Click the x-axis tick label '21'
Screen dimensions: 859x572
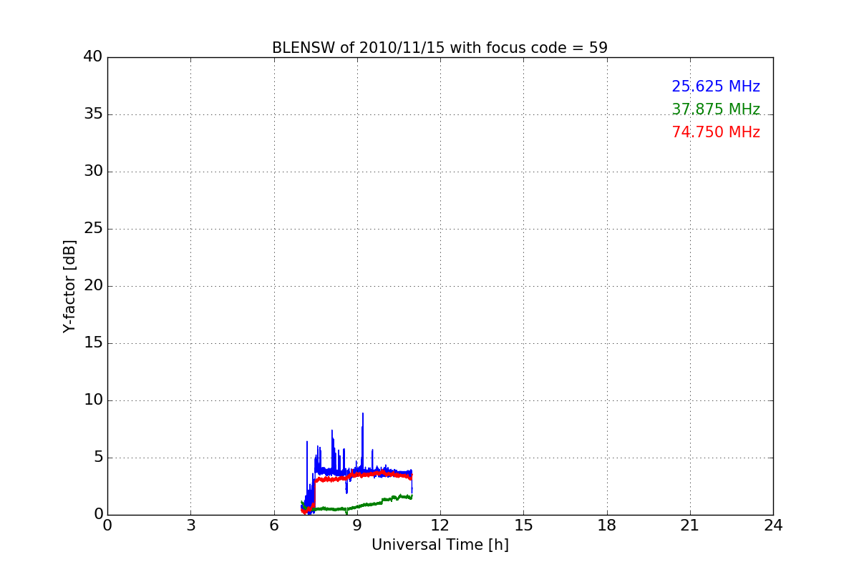tap(690, 525)
